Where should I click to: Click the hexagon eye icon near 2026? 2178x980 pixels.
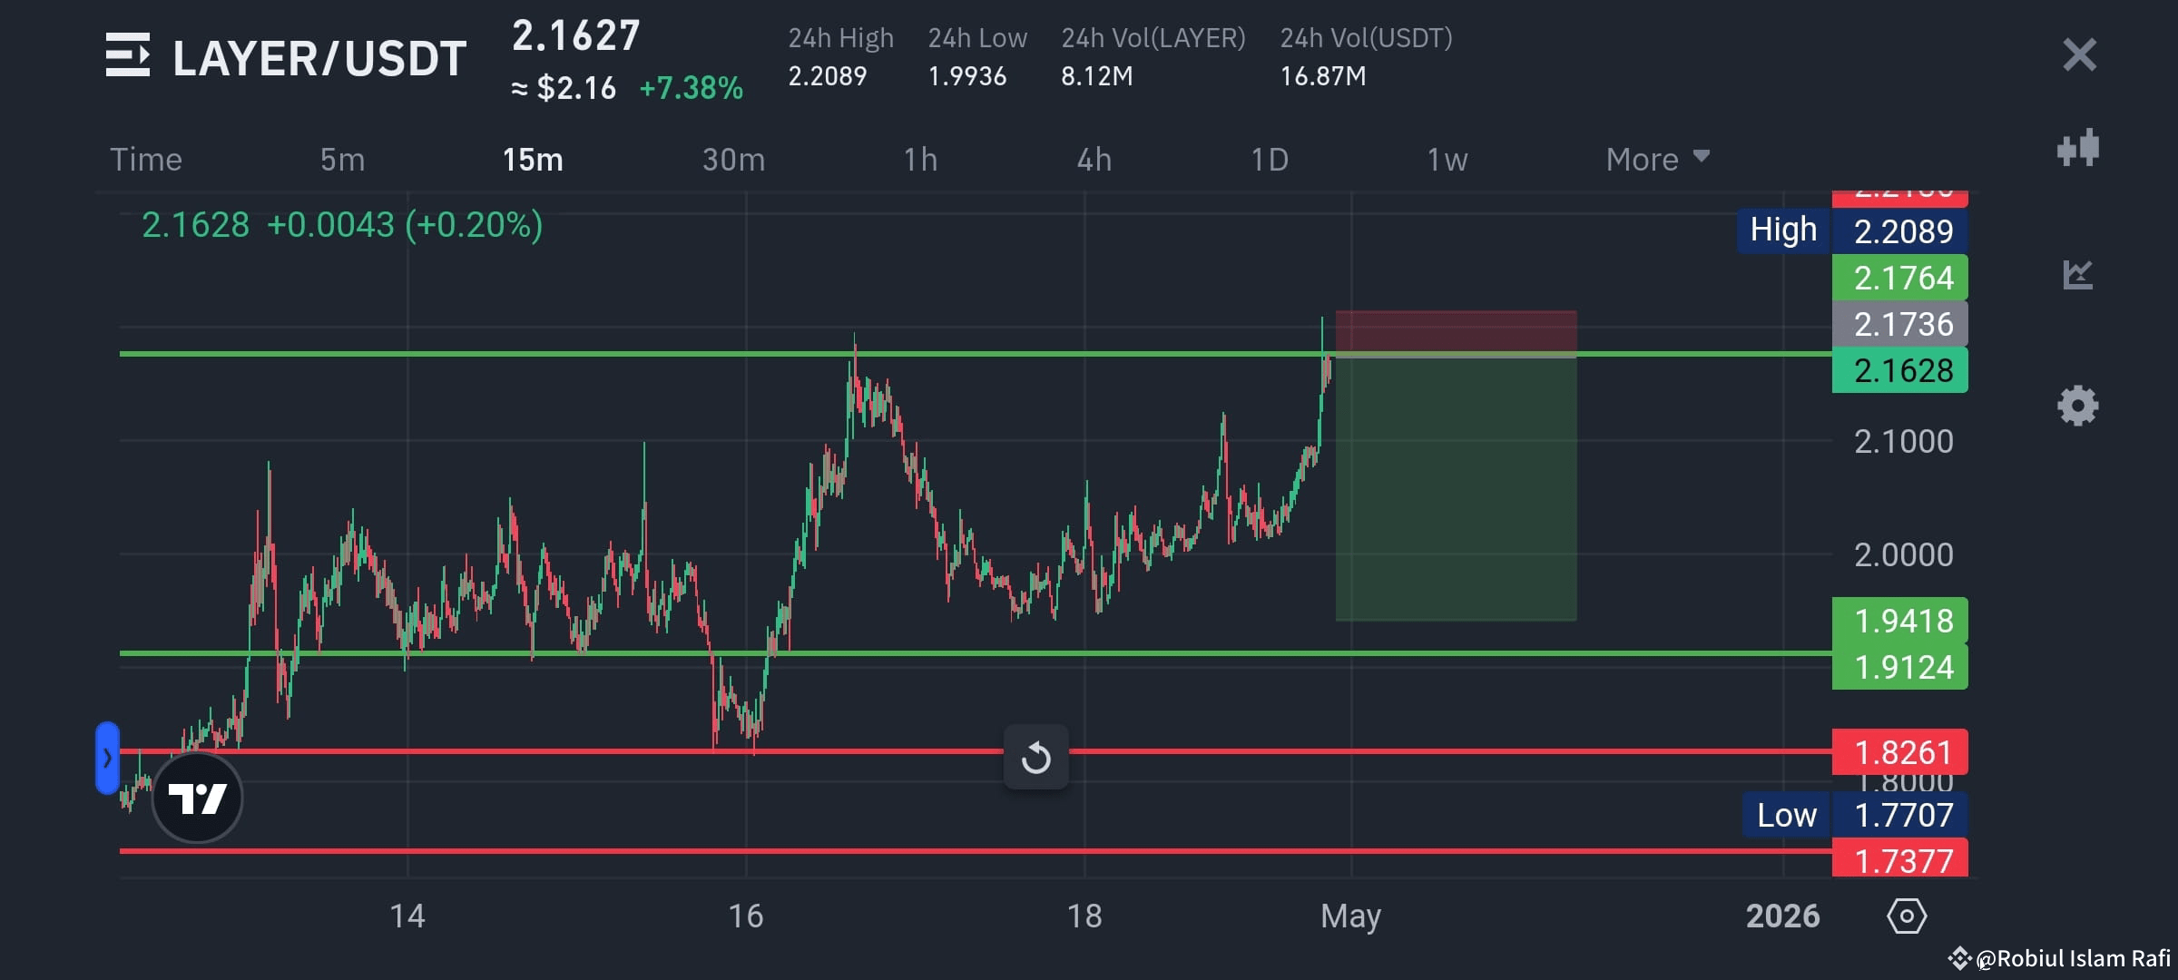point(1908,916)
